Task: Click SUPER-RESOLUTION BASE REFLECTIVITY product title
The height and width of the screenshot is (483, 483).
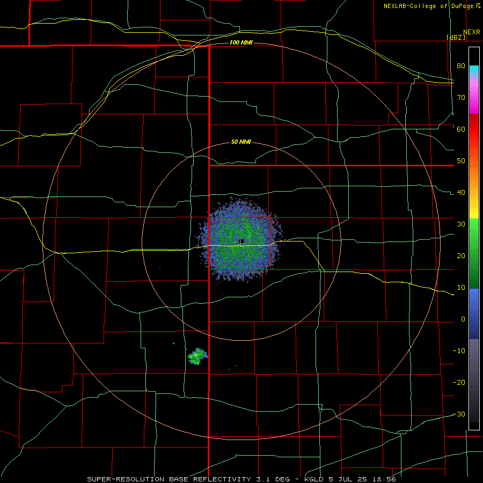Action: tap(169, 479)
